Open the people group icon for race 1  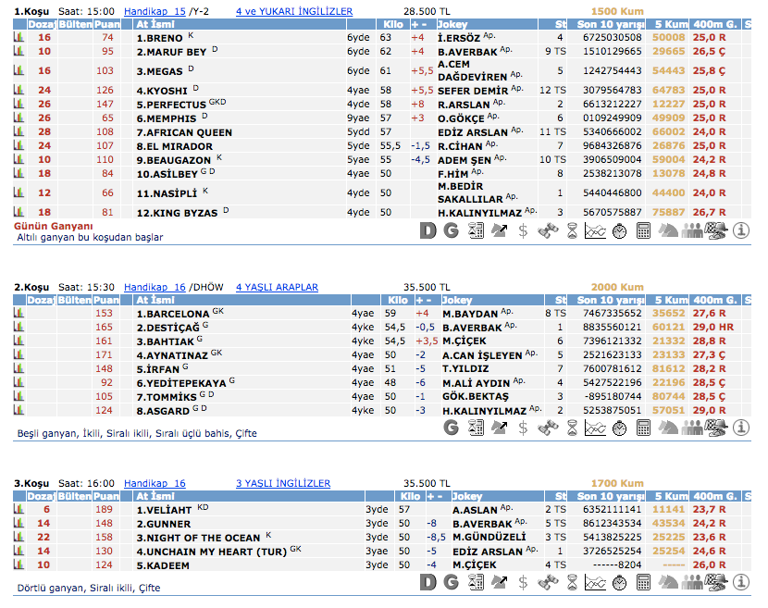[692, 230]
